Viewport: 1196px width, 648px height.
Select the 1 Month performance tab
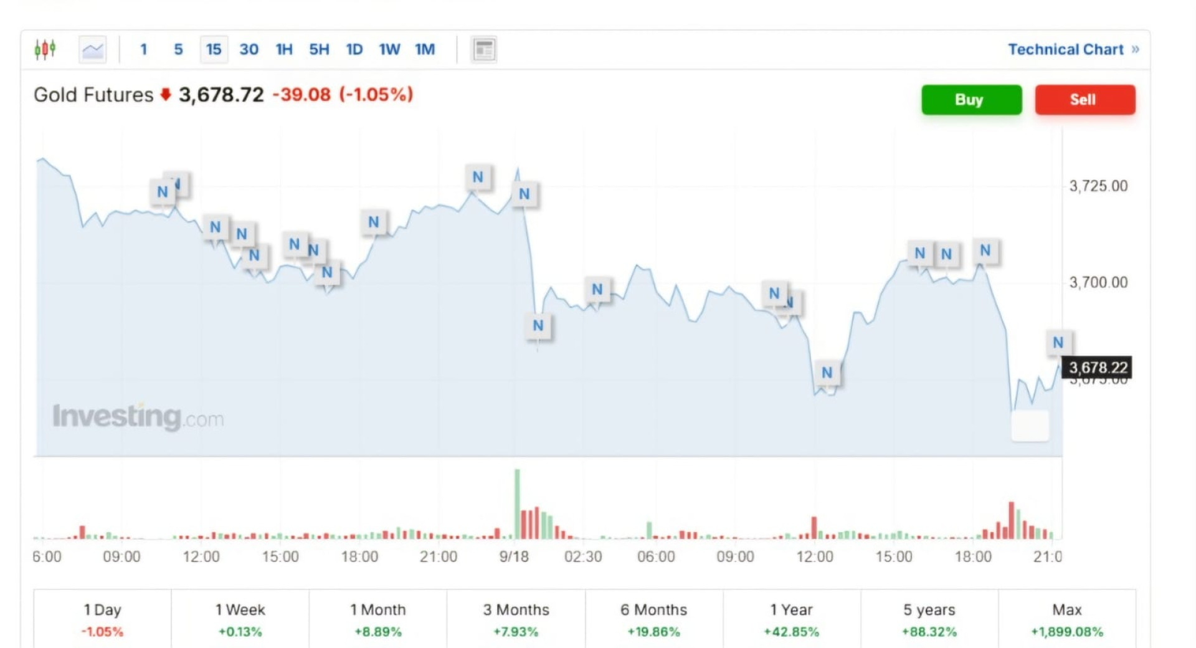[377, 619]
